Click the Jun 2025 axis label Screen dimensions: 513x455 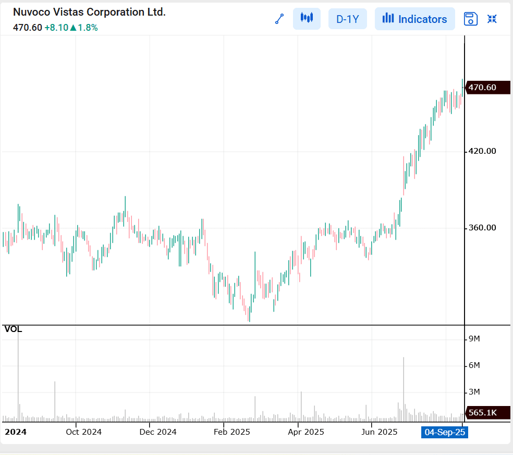tap(380, 432)
